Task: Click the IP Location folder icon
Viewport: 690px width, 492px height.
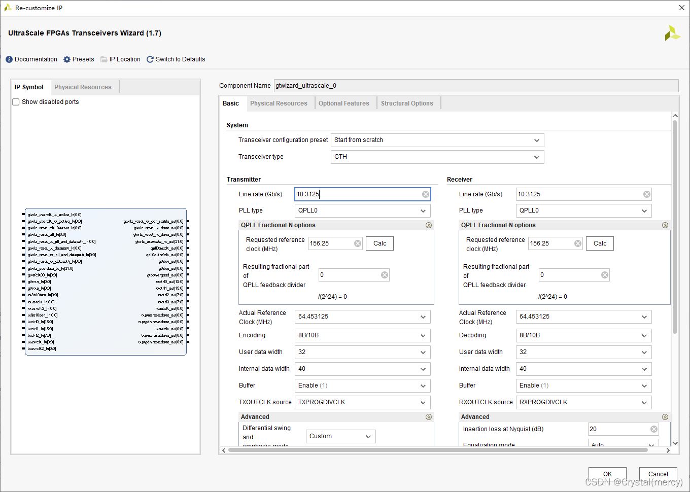Action: [x=104, y=59]
